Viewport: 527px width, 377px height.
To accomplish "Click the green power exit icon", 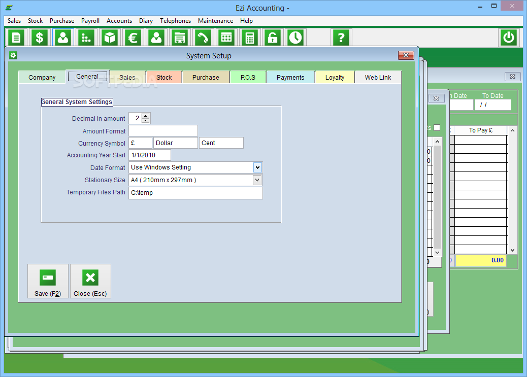I will [508, 38].
